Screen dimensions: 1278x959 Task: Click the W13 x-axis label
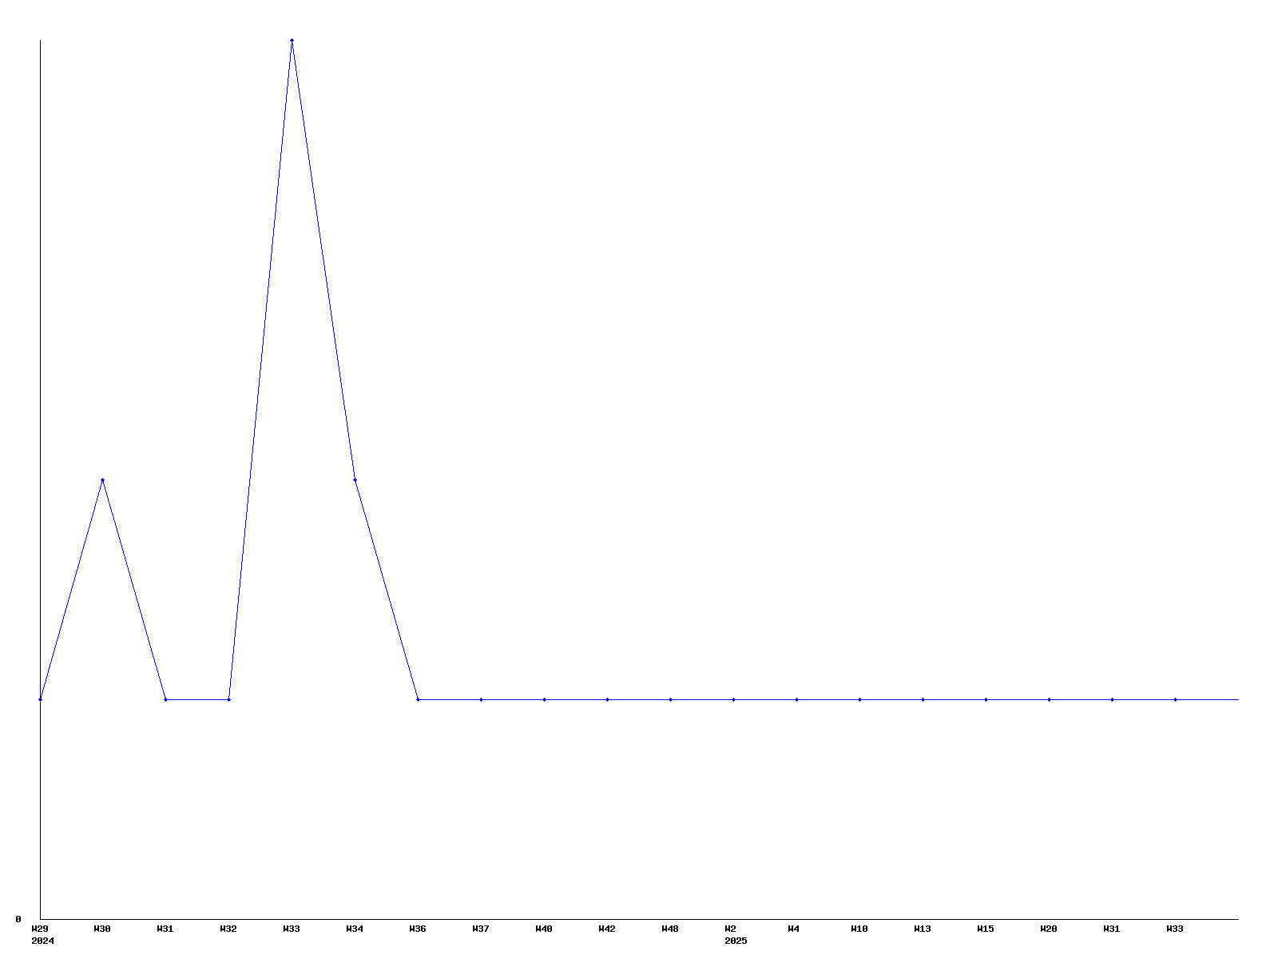point(923,929)
